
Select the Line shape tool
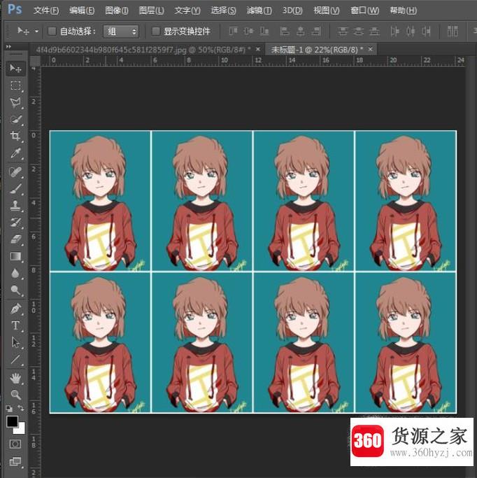[x=15, y=360]
